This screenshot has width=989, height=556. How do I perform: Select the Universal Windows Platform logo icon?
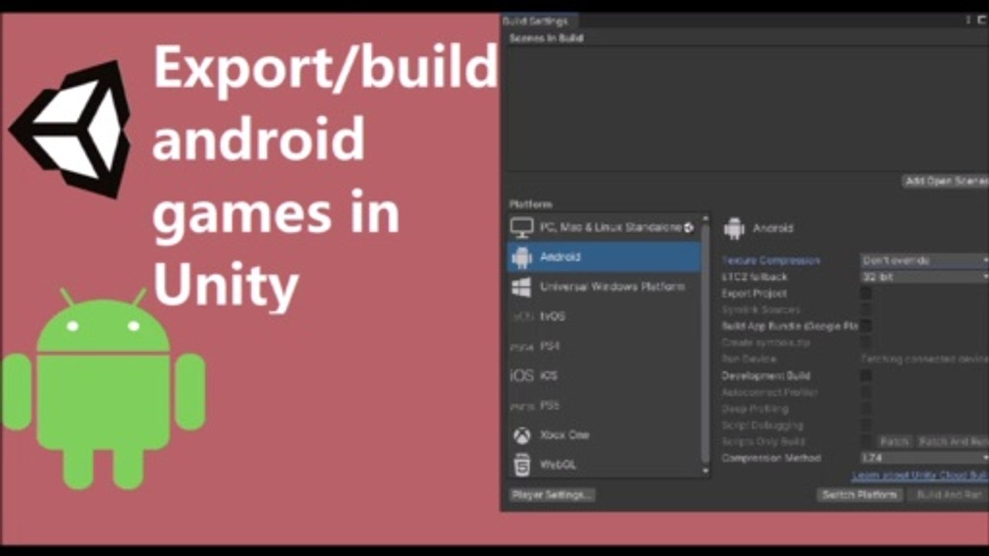(x=522, y=287)
